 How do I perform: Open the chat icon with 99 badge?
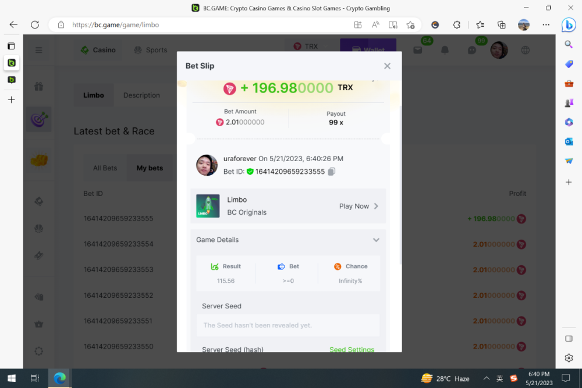point(471,50)
